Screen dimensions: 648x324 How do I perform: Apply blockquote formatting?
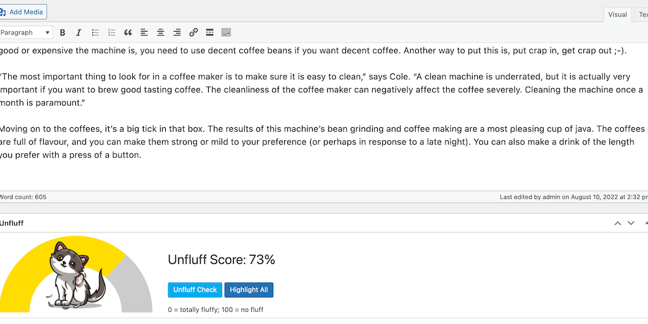coord(128,32)
